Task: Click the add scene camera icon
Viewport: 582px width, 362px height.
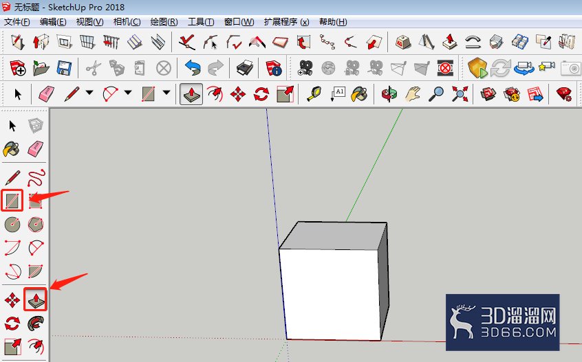Action: [305, 68]
